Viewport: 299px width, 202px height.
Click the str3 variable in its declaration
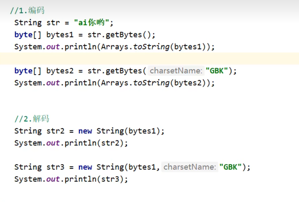55,167
